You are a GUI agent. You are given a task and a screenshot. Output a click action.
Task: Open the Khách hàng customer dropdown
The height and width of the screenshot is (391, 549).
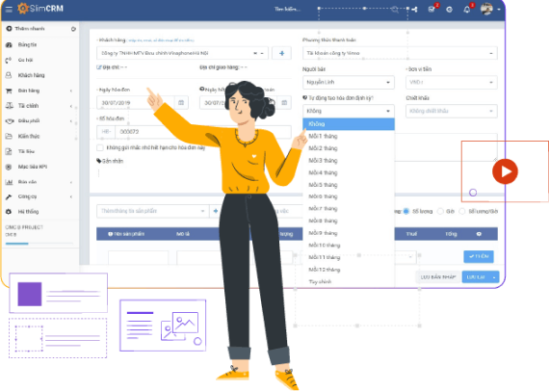(182, 53)
